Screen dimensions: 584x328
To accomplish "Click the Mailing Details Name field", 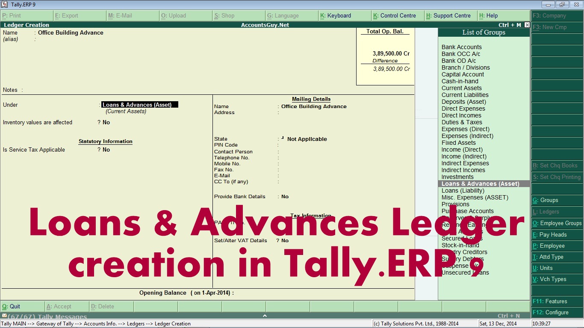I will pos(314,107).
